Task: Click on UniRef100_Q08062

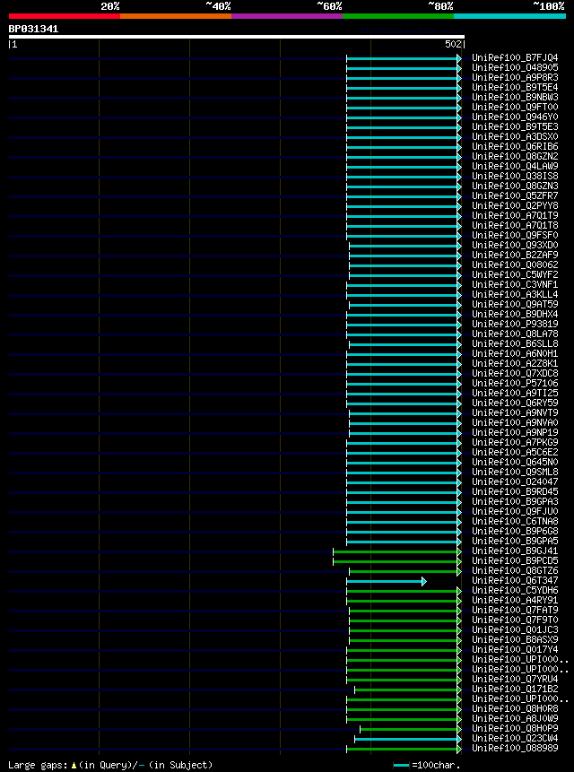Action: 515,265
